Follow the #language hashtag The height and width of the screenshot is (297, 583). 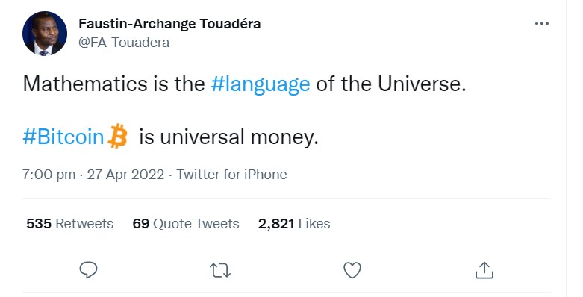[261, 84]
